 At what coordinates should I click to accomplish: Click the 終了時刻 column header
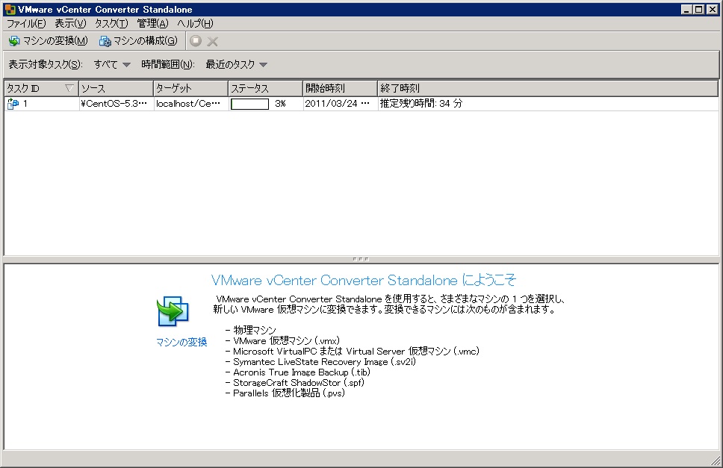pyautogui.click(x=547, y=88)
